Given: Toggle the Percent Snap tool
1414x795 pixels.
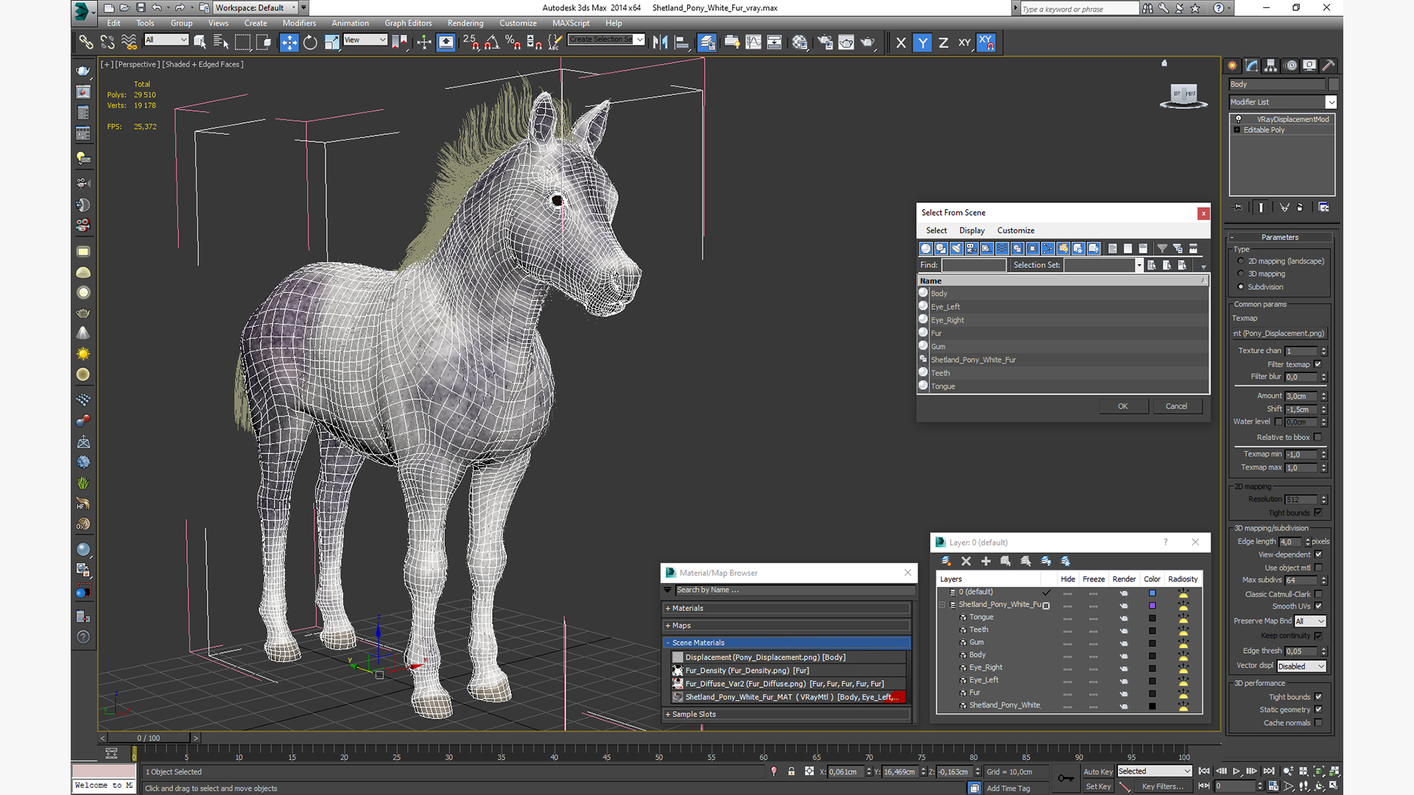Looking at the screenshot, I should coord(513,43).
